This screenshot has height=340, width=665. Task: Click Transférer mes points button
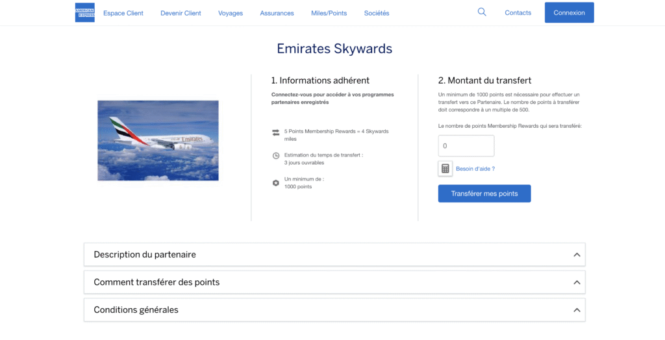pyautogui.click(x=484, y=194)
